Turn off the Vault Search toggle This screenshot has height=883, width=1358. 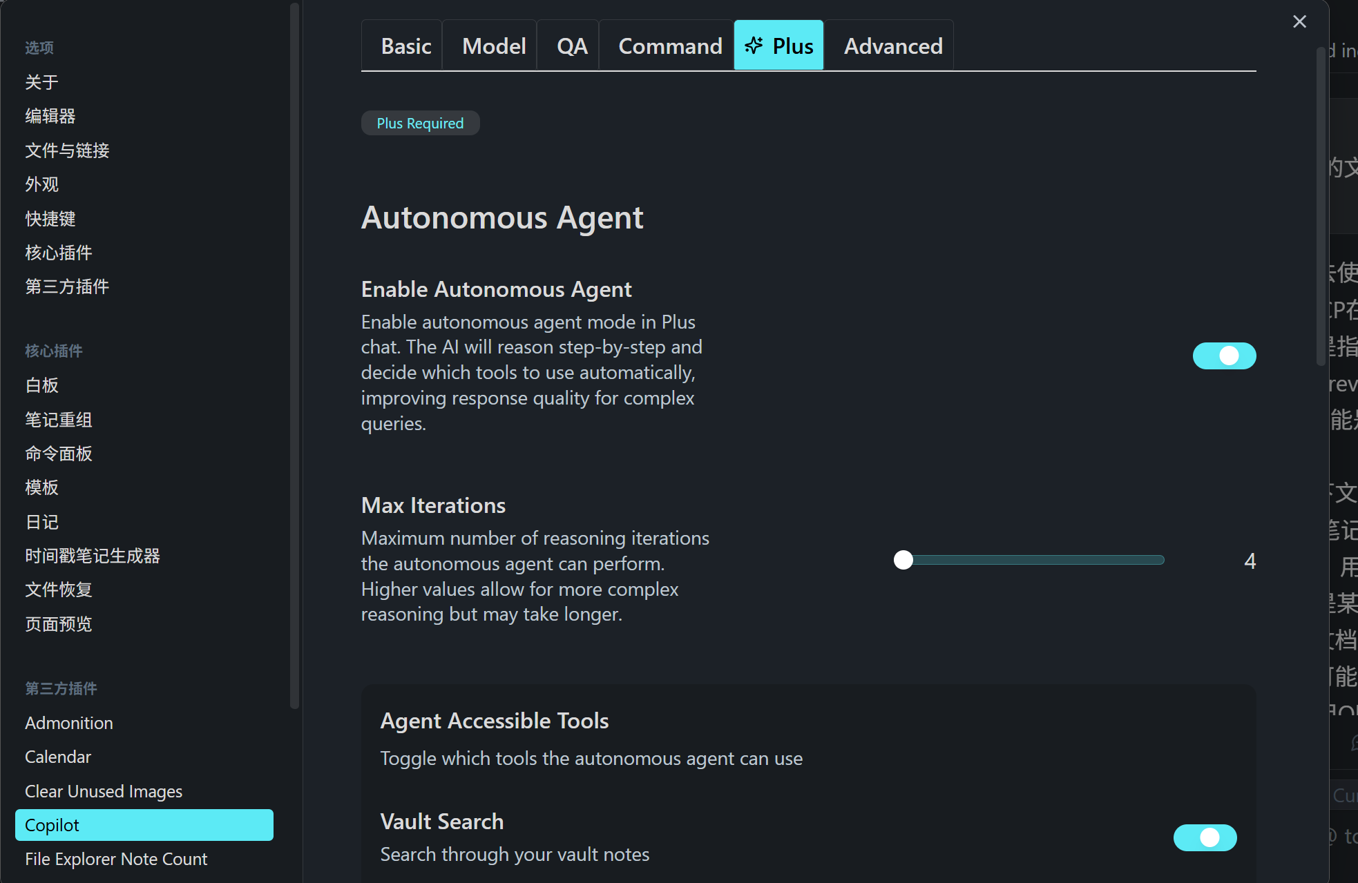coord(1204,837)
